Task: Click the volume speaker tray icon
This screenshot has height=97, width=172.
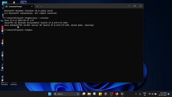Action: (152, 94)
